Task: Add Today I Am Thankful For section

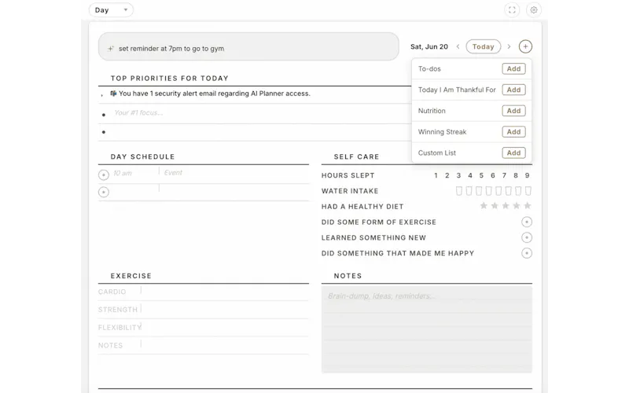Action: tap(513, 90)
